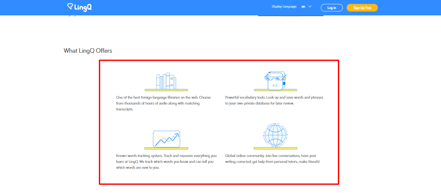Click the yellow bar under the dictionary icon
The width and height of the screenshot is (441, 193).
(275, 90)
